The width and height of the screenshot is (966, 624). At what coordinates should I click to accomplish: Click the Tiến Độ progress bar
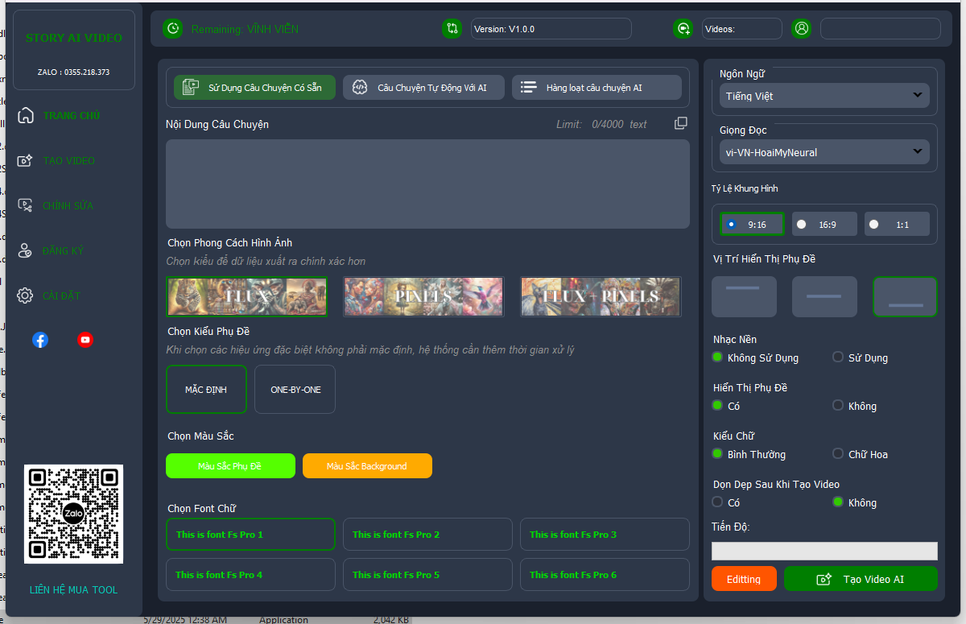click(x=824, y=551)
